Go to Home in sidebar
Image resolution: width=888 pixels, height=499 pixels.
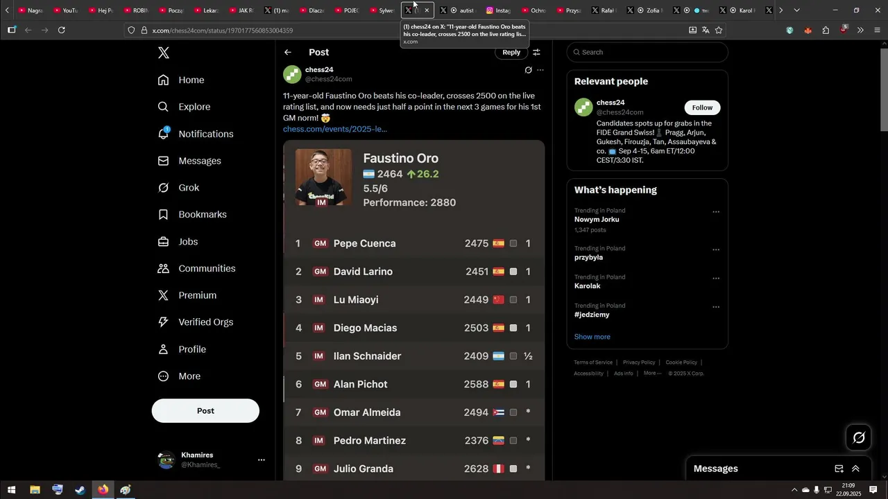(181, 80)
